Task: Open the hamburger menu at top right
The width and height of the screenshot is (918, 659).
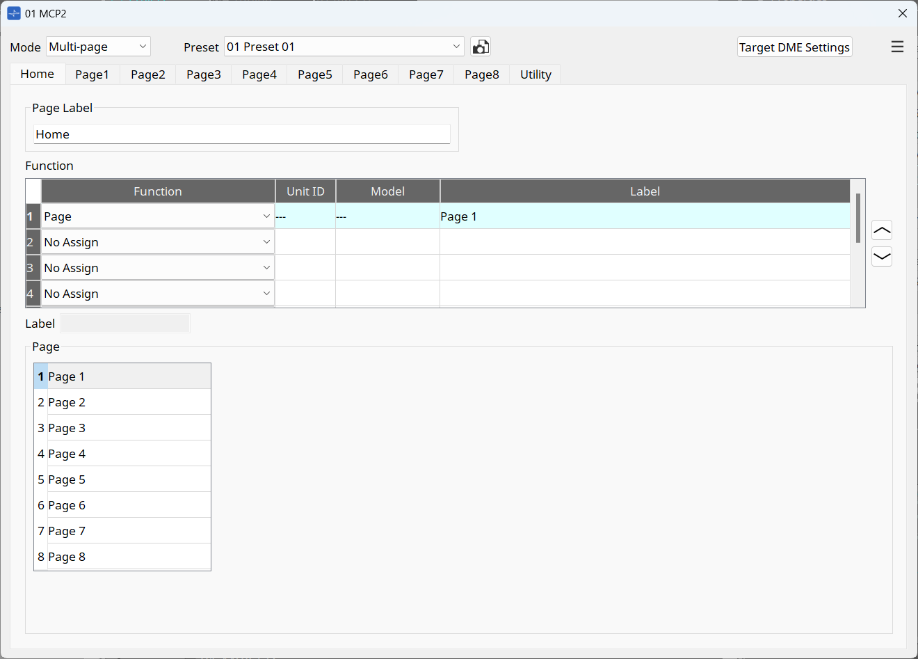Action: [x=897, y=47]
